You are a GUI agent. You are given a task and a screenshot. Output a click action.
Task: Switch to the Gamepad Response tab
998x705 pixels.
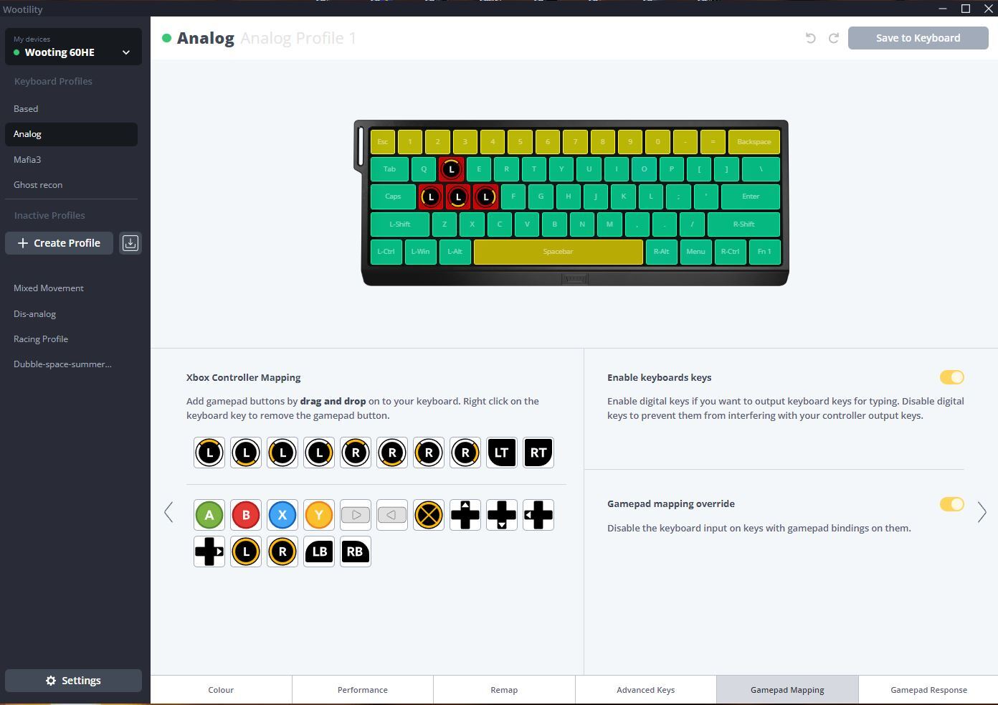[928, 690]
